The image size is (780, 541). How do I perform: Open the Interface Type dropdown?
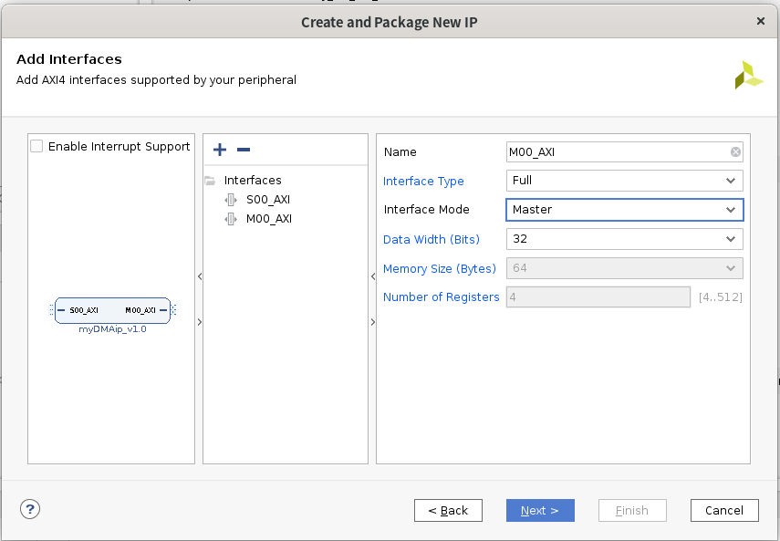625,181
